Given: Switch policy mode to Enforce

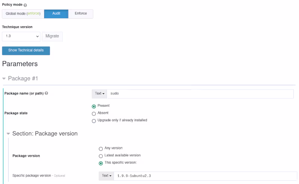Looking at the screenshot, I should point(81,14).
